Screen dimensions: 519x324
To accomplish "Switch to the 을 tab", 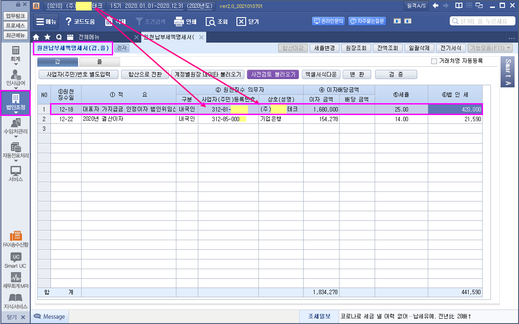I will click(x=99, y=62).
